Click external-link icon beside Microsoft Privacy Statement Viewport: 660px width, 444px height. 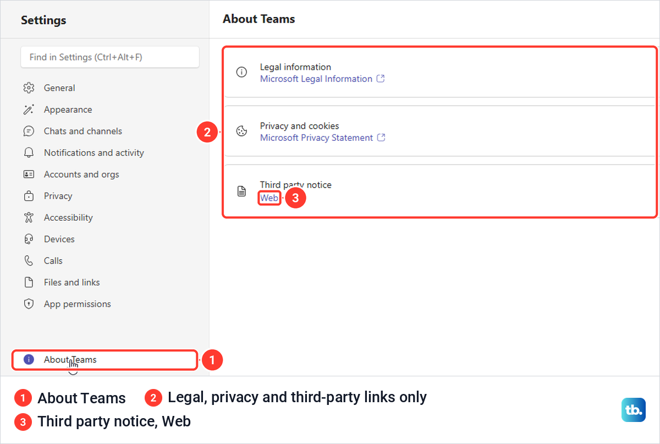(381, 138)
